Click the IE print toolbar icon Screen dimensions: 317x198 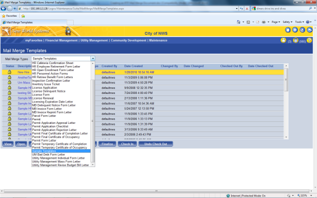(264, 22)
